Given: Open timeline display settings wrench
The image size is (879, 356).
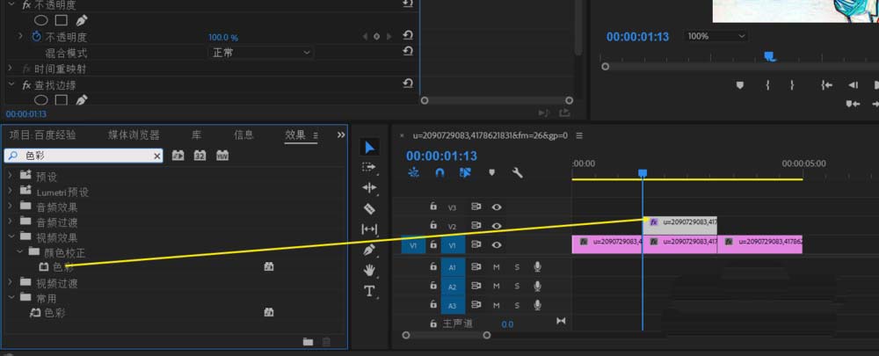Looking at the screenshot, I should click(518, 173).
